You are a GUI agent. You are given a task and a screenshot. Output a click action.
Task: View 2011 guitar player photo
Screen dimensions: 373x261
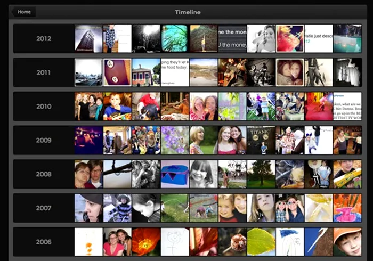pyautogui.click(x=232, y=72)
